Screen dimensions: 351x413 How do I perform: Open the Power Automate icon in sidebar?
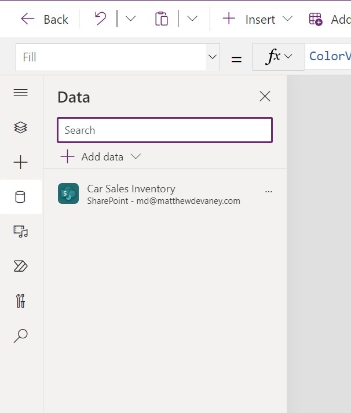(x=21, y=266)
